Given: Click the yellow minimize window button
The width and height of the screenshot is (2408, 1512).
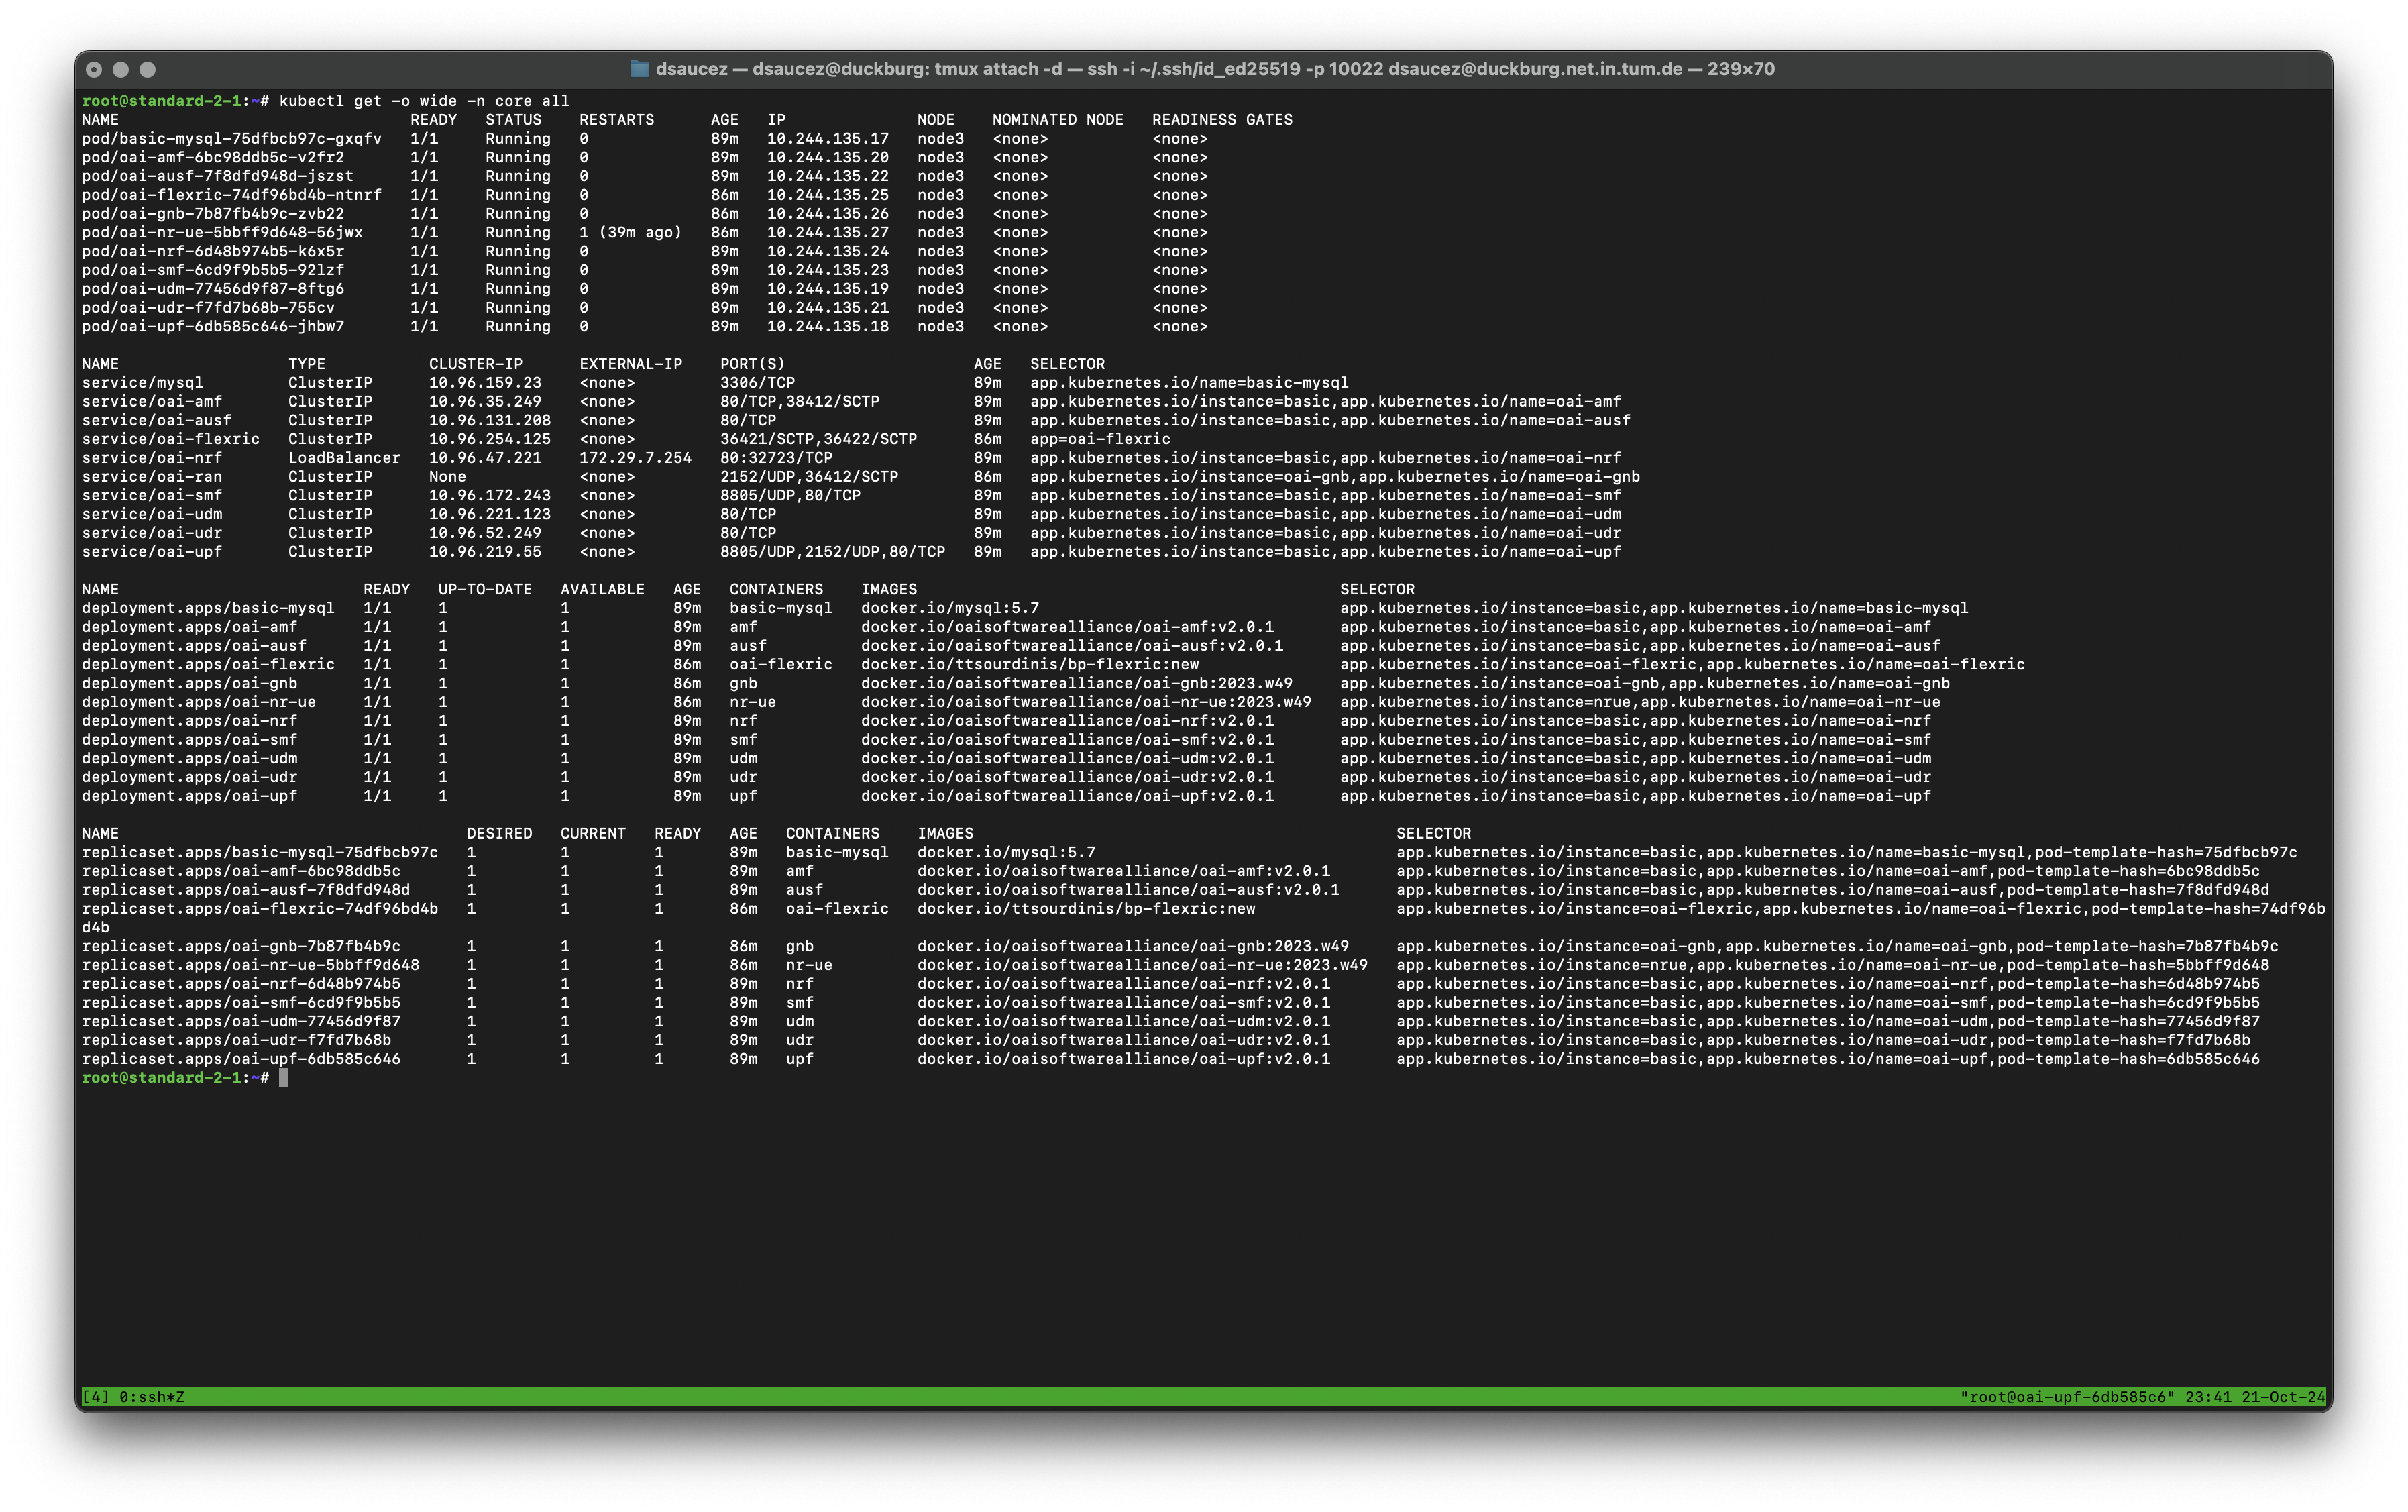Looking at the screenshot, I should pos(121,70).
